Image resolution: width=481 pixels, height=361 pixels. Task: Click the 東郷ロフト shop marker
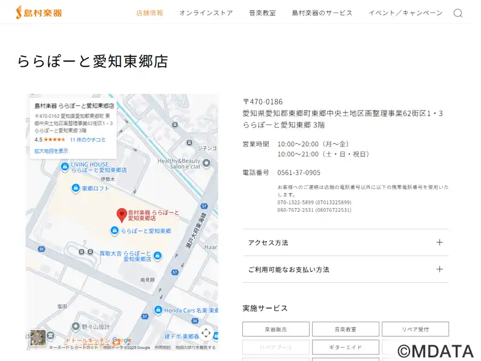pos(75,188)
